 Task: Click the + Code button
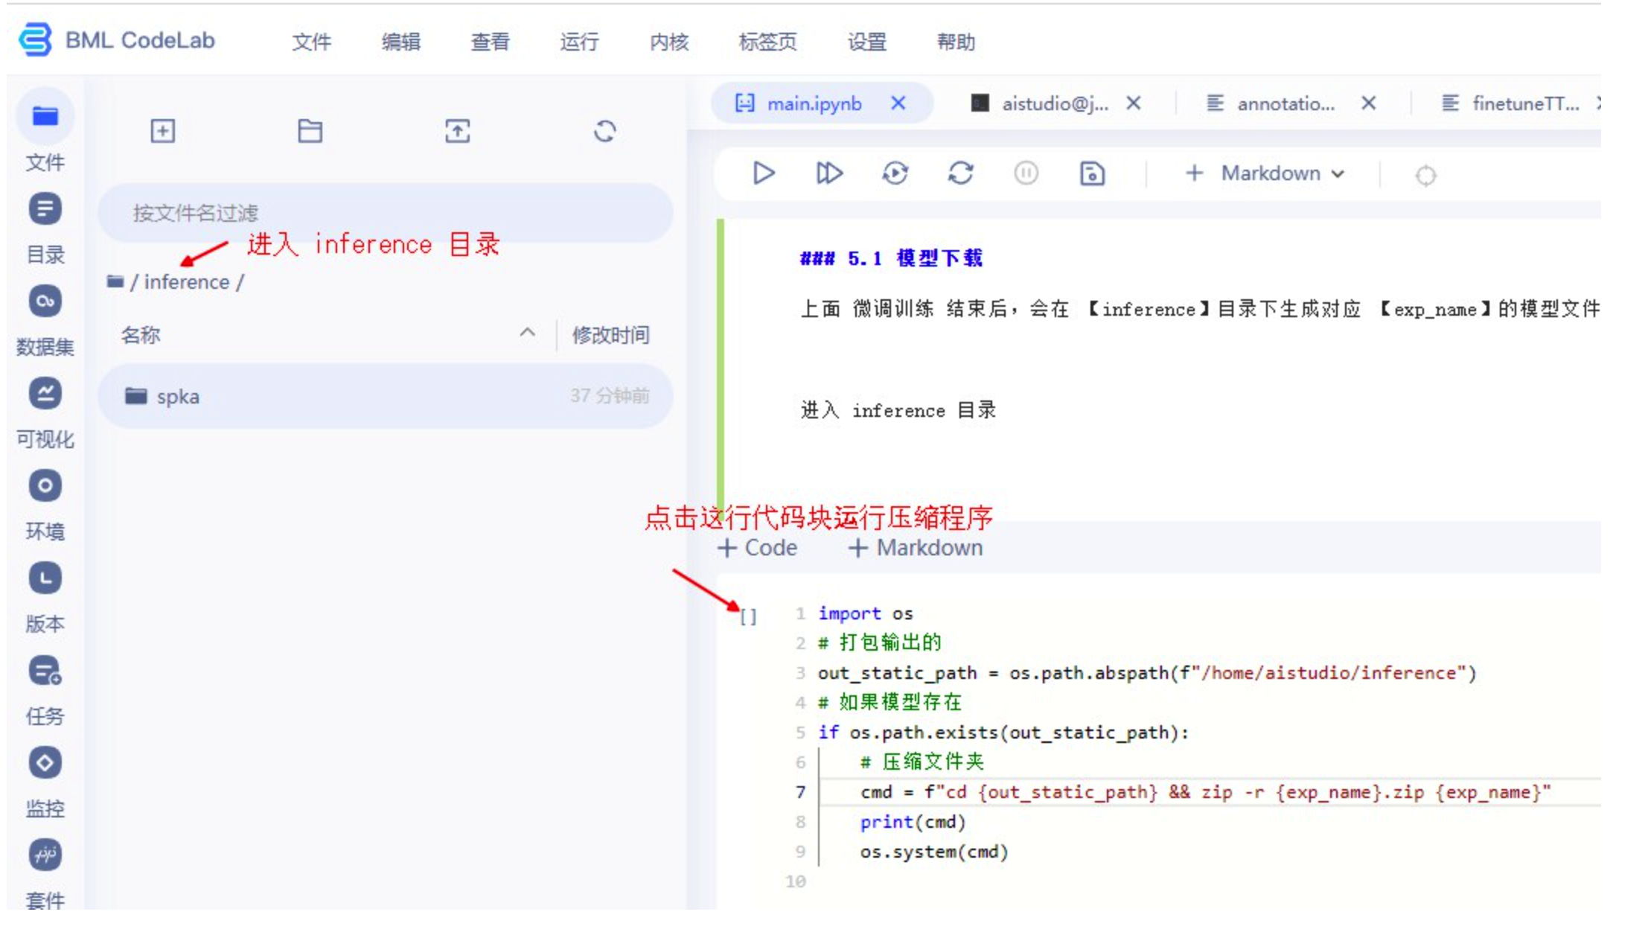[x=757, y=548]
